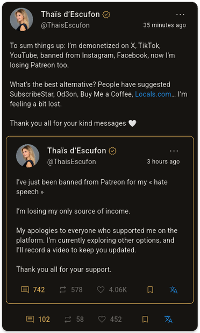Open the profile picture on the quoted post

[28, 155]
